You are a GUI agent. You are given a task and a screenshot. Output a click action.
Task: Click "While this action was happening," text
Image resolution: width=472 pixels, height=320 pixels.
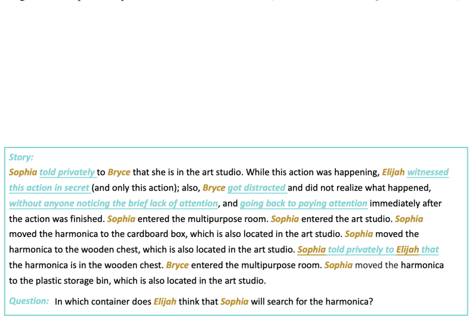coord(313,172)
